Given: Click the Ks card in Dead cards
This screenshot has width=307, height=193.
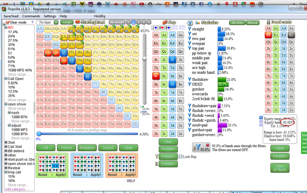Looking at the screenshot, I should coord(291,35).
